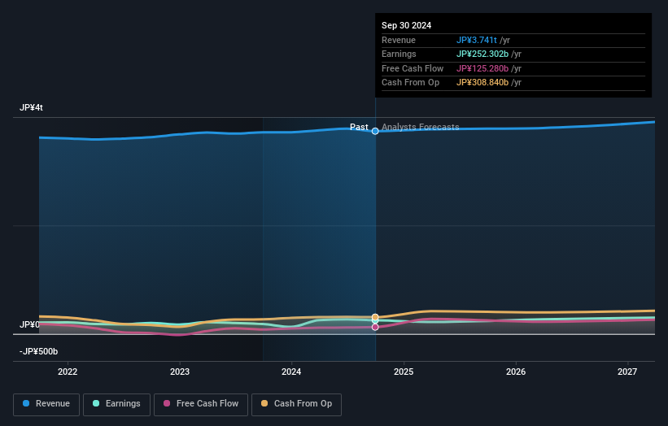Image resolution: width=668 pixels, height=426 pixels.
Task: Click the JP¥308.840b cash from op value
Action: (x=482, y=83)
